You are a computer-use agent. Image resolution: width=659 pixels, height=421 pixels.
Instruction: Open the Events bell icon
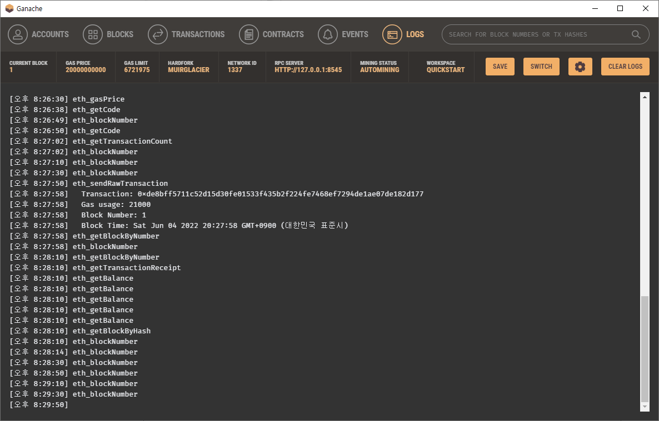[x=328, y=34]
